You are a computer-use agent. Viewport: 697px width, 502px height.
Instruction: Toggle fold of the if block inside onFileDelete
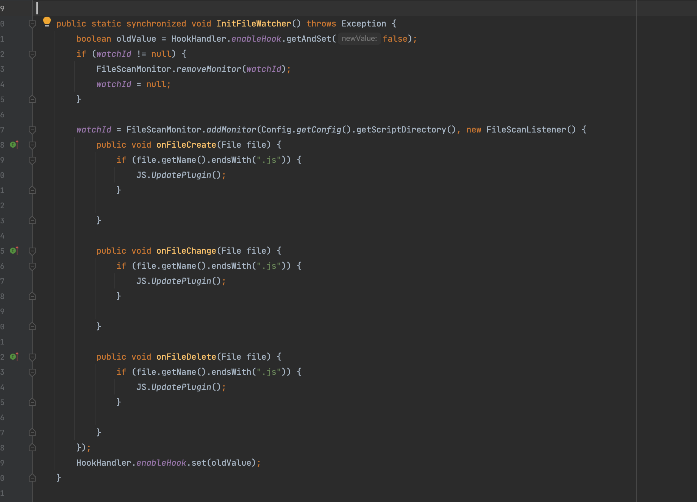click(32, 371)
